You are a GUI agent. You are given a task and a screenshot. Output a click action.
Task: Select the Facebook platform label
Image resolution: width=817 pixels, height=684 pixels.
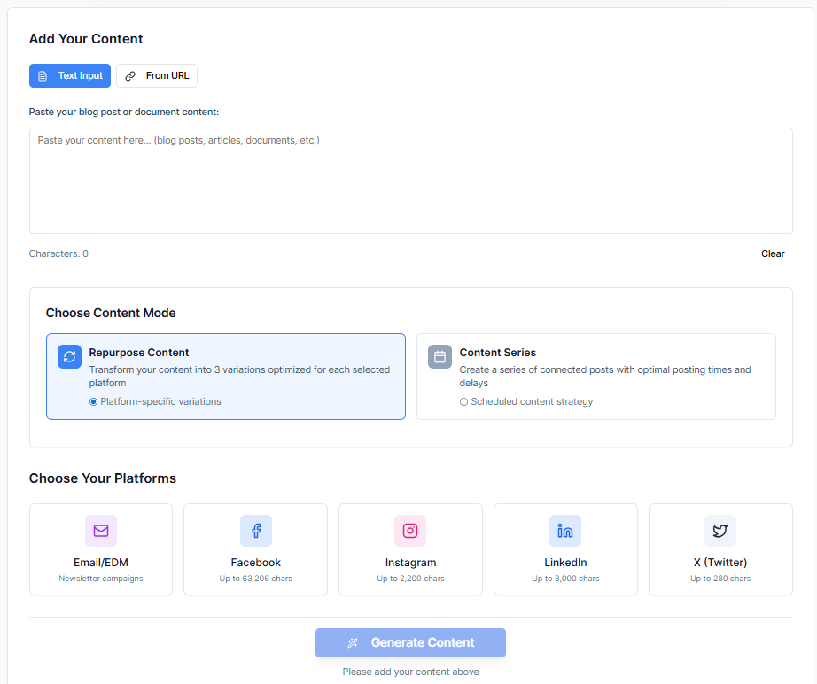[256, 563]
